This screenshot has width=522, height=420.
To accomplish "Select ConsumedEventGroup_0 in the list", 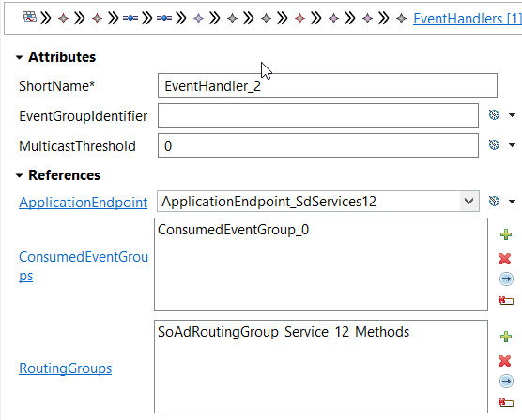I will click(234, 230).
